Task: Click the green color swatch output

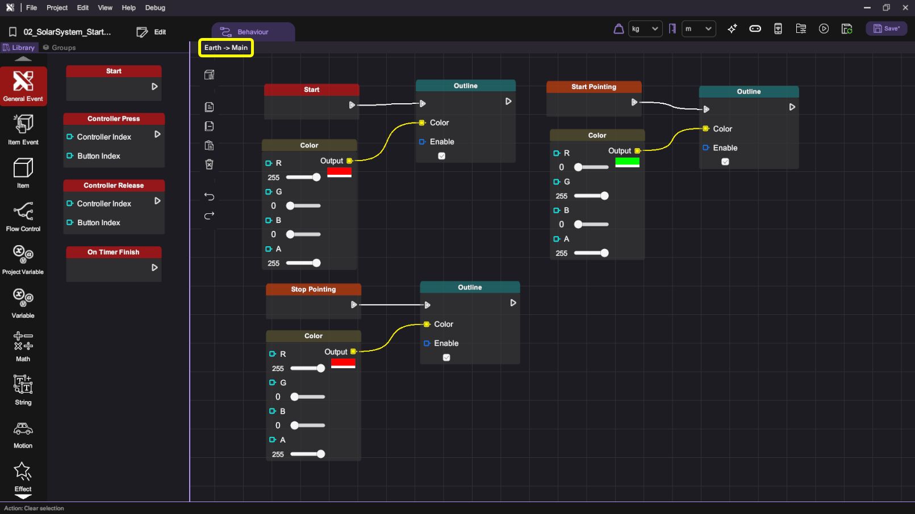Action: [x=627, y=162]
